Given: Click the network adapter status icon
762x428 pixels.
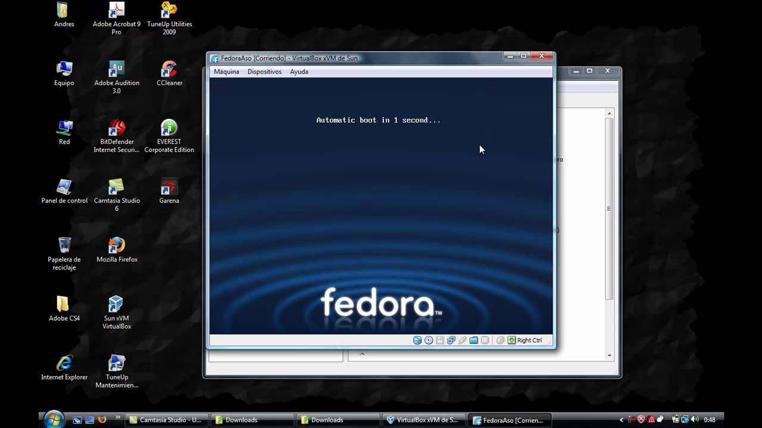Looking at the screenshot, I should coord(451,340).
